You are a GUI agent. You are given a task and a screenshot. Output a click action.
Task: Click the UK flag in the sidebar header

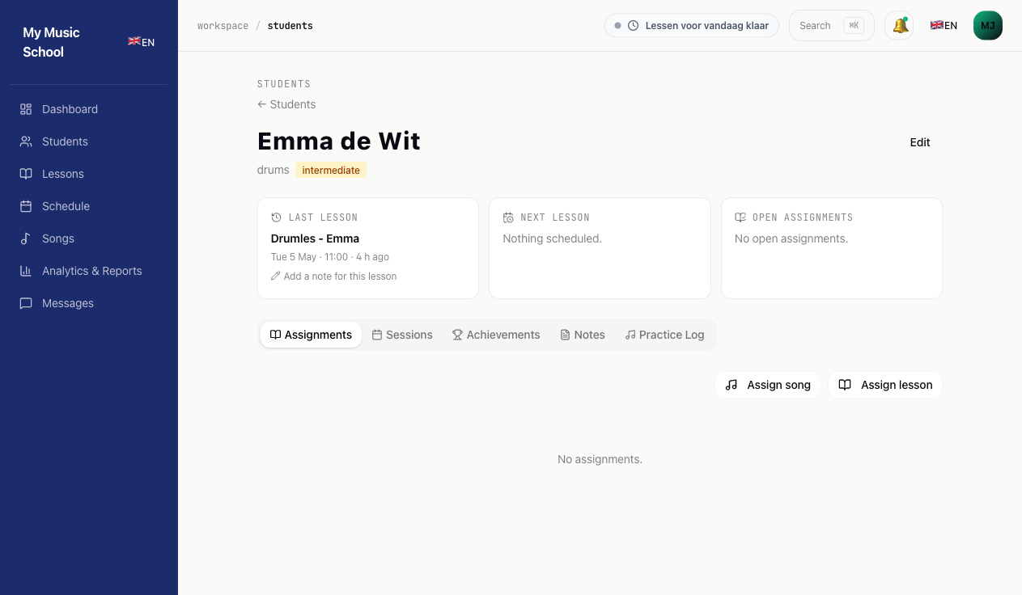(134, 42)
